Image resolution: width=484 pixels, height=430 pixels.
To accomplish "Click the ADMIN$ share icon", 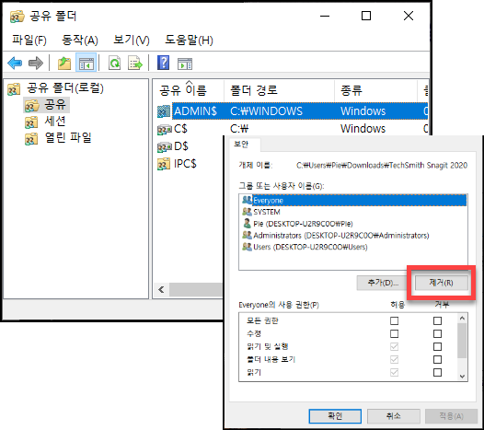I will coord(164,111).
